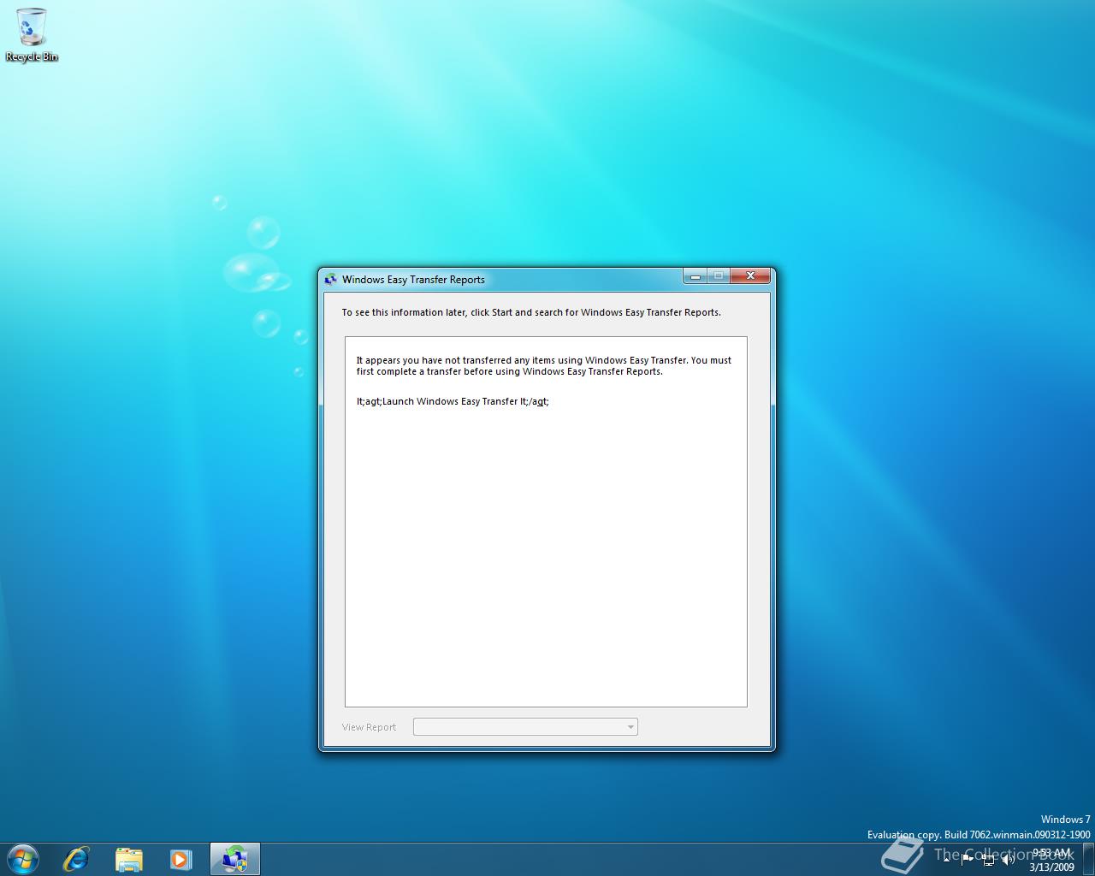
Task: Click the Show Desktop button at taskbar end
Action: tap(1088, 859)
